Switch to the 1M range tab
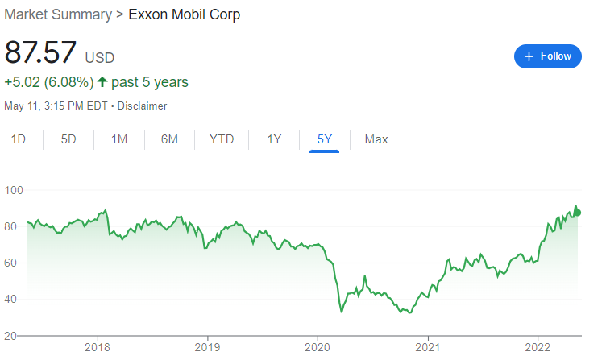The image size is (606, 360). (119, 139)
